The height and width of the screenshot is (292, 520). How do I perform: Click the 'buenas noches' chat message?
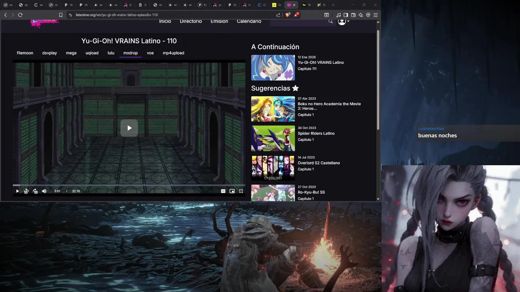(438, 135)
